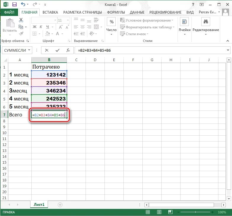Open Условное форматирование dropdown
This screenshot has height=216, width=232.
[x=146, y=20]
